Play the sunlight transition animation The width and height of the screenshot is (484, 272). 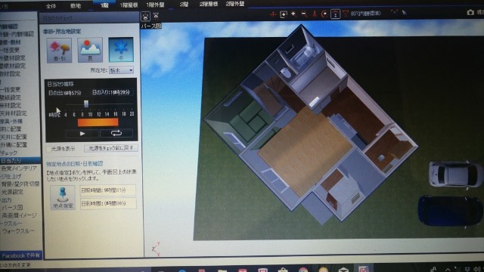coord(82,134)
